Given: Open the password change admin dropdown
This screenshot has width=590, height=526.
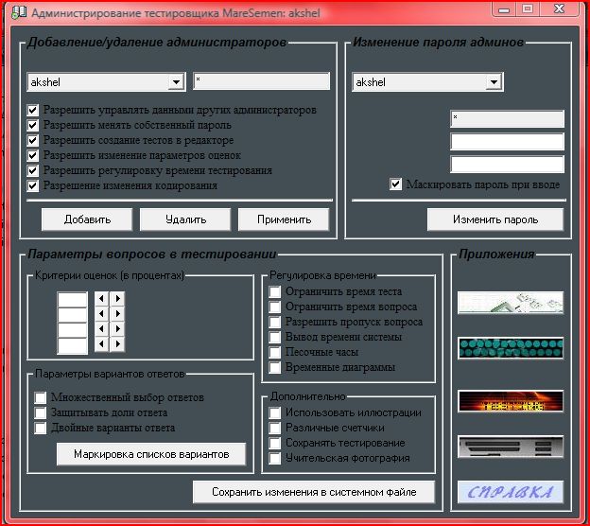Looking at the screenshot, I should coord(493,82).
